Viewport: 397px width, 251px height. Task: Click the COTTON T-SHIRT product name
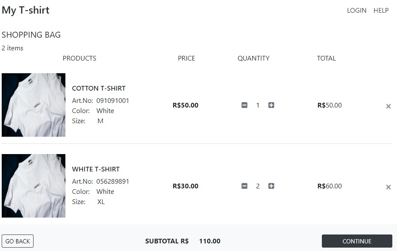pyautogui.click(x=99, y=88)
